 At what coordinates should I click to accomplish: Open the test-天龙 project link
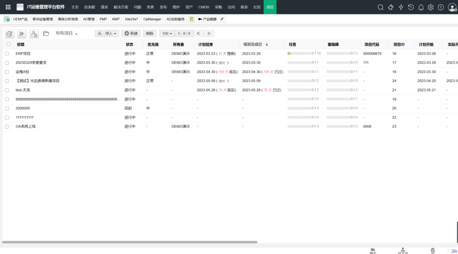(x=23, y=90)
